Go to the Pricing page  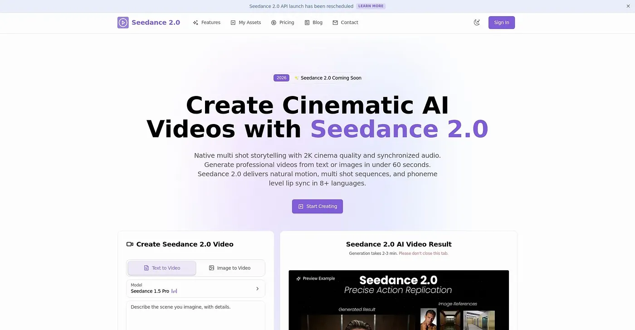pos(283,23)
